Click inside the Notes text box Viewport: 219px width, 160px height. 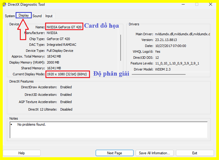[109, 130]
